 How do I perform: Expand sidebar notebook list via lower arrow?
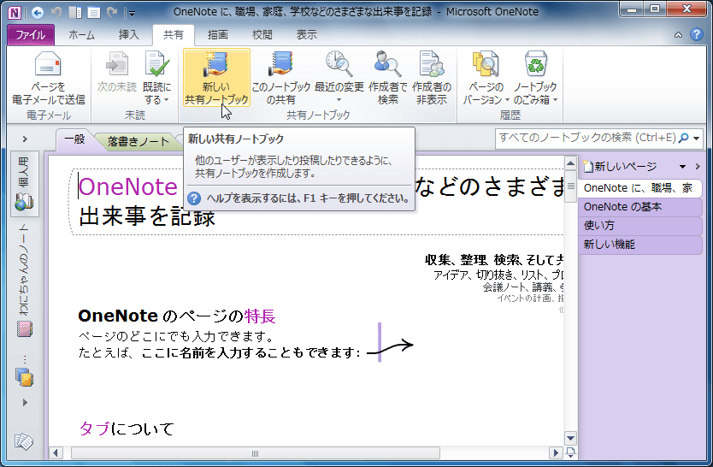point(25,403)
